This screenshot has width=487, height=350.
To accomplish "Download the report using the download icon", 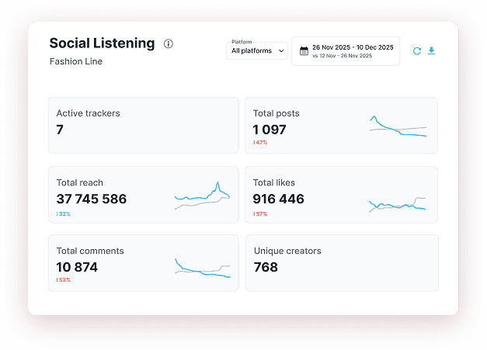I will 432,51.
